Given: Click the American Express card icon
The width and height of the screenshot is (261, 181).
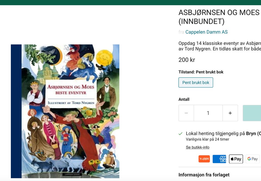Looking at the screenshot, I should coord(219,159).
